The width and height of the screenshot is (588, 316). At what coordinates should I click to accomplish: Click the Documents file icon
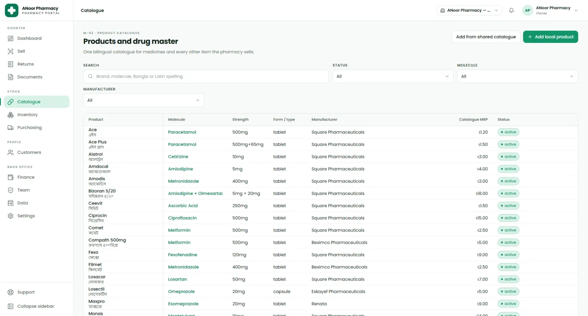[x=11, y=77]
